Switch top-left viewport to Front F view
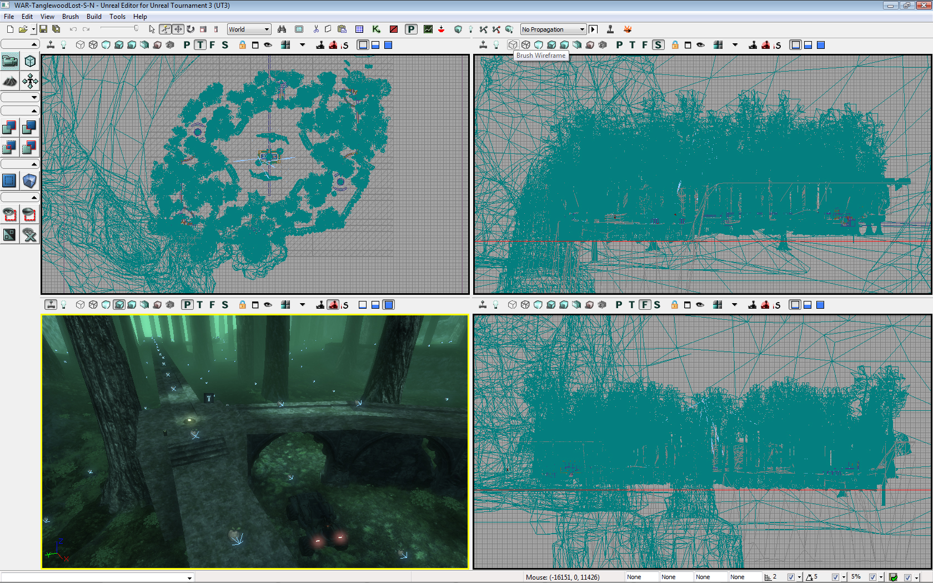The image size is (933, 583). tap(212, 45)
